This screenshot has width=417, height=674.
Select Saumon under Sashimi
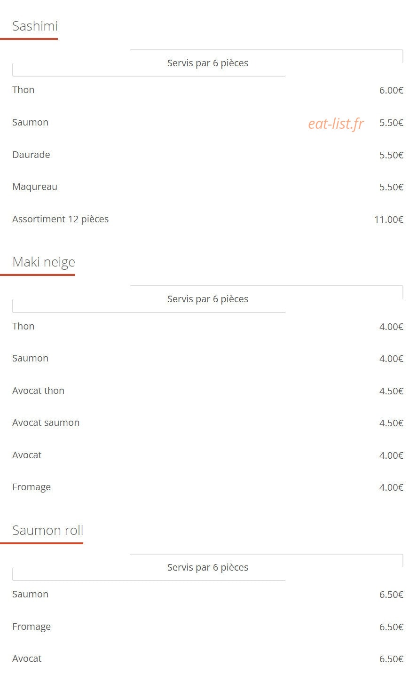[x=31, y=122]
